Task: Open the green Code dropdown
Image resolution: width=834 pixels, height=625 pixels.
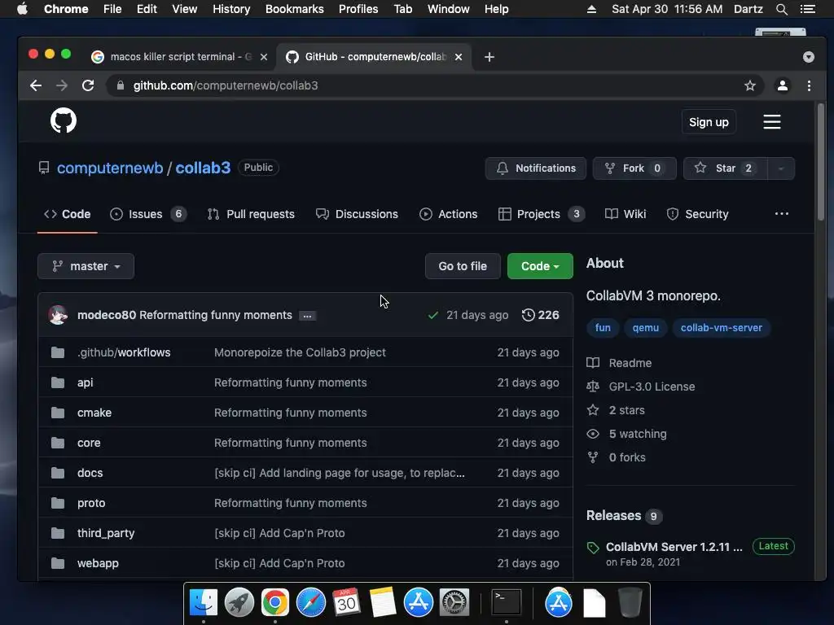Action: [540, 266]
